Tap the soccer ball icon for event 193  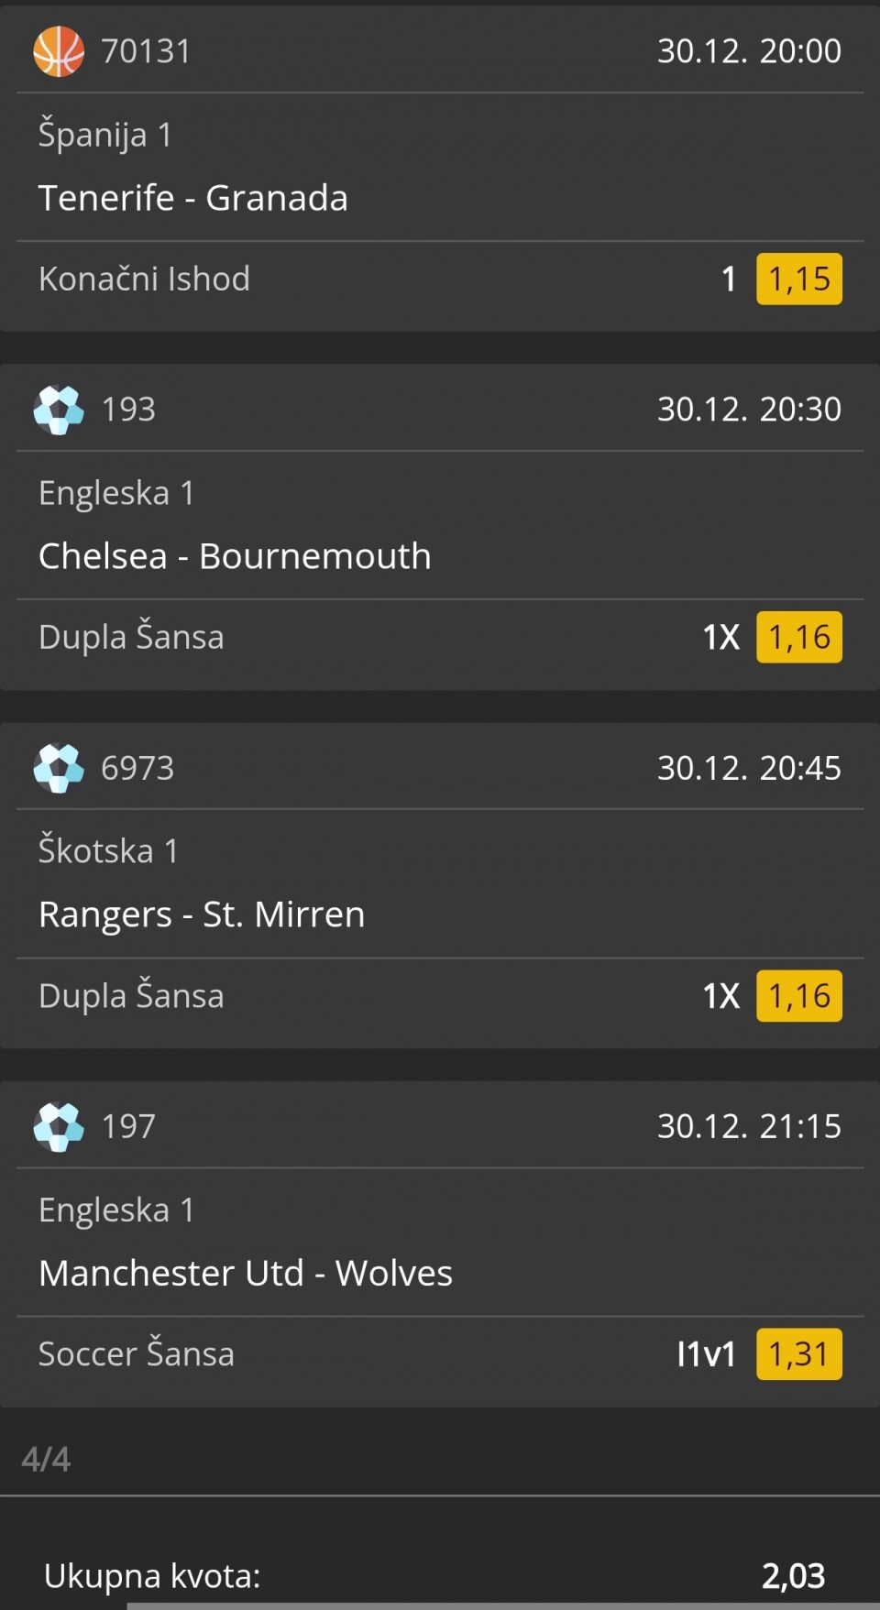(x=59, y=409)
